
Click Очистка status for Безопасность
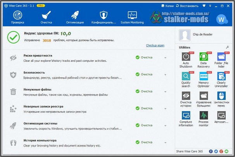[144, 74]
